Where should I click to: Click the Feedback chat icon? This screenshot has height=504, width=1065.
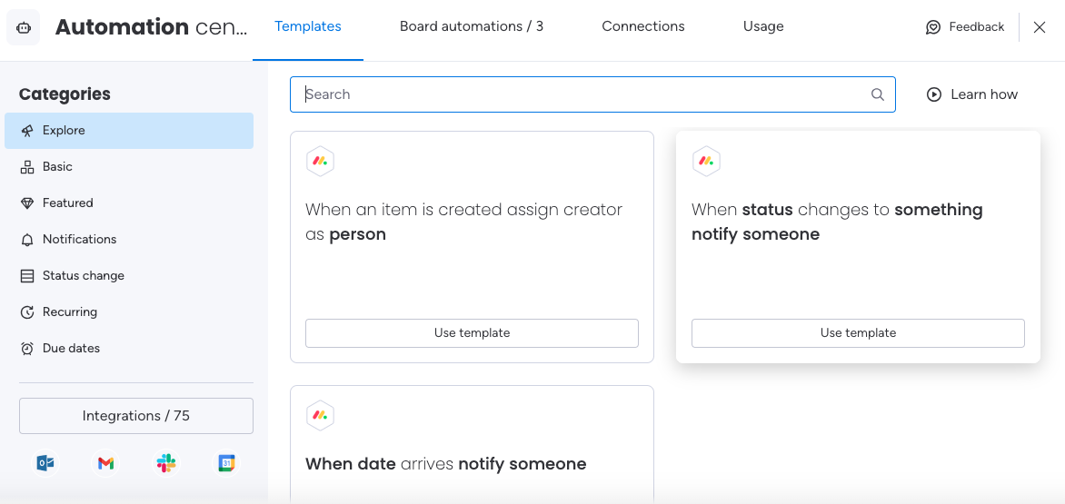click(x=933, y=27)
